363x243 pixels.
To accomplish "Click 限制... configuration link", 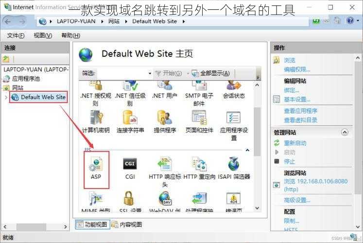I will point(292,221).
